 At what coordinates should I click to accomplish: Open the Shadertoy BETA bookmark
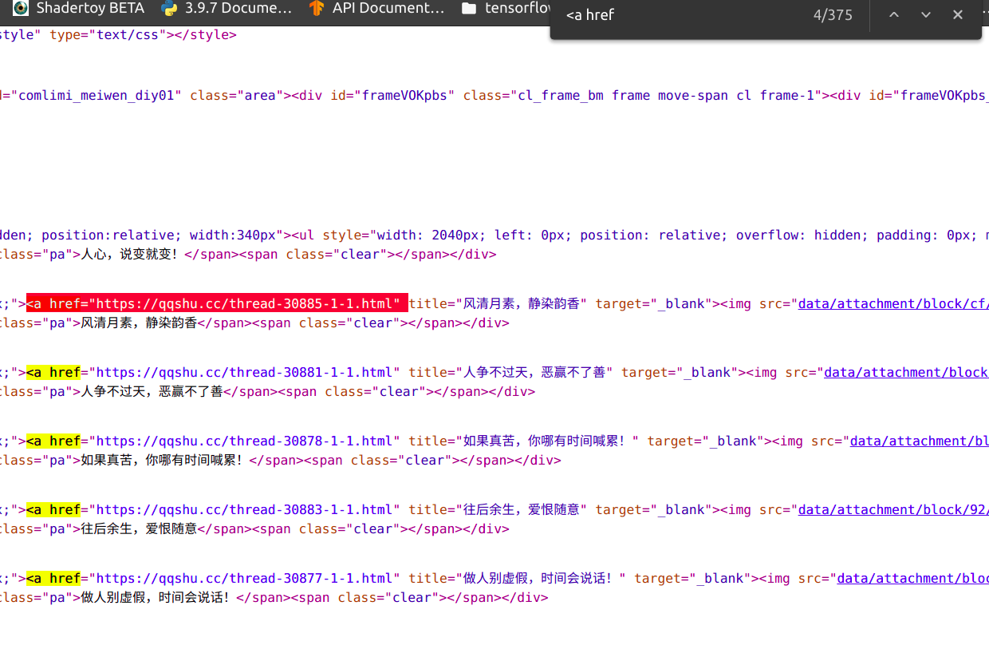tap(80, 9)
